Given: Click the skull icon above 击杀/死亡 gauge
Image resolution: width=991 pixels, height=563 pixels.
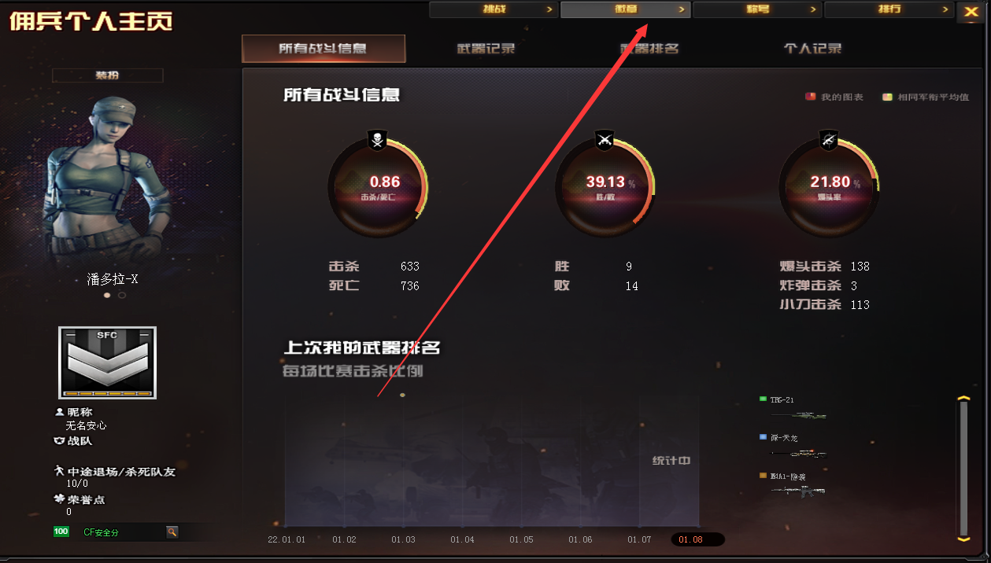Looking at the screenshot, I should coord(377,141).
